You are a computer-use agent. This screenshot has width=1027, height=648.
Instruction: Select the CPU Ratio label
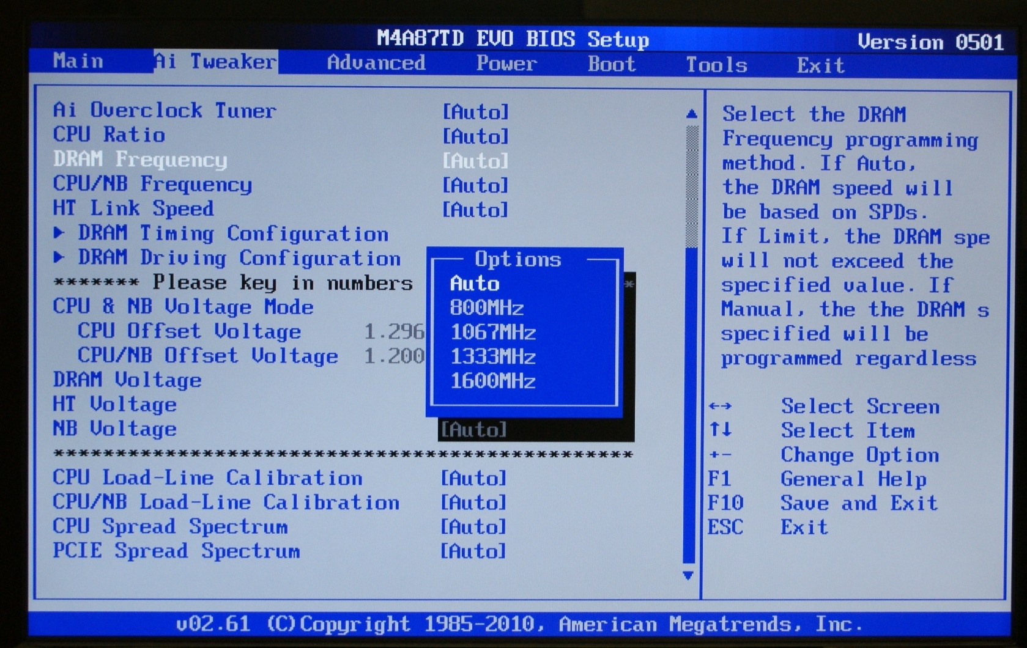109,134
